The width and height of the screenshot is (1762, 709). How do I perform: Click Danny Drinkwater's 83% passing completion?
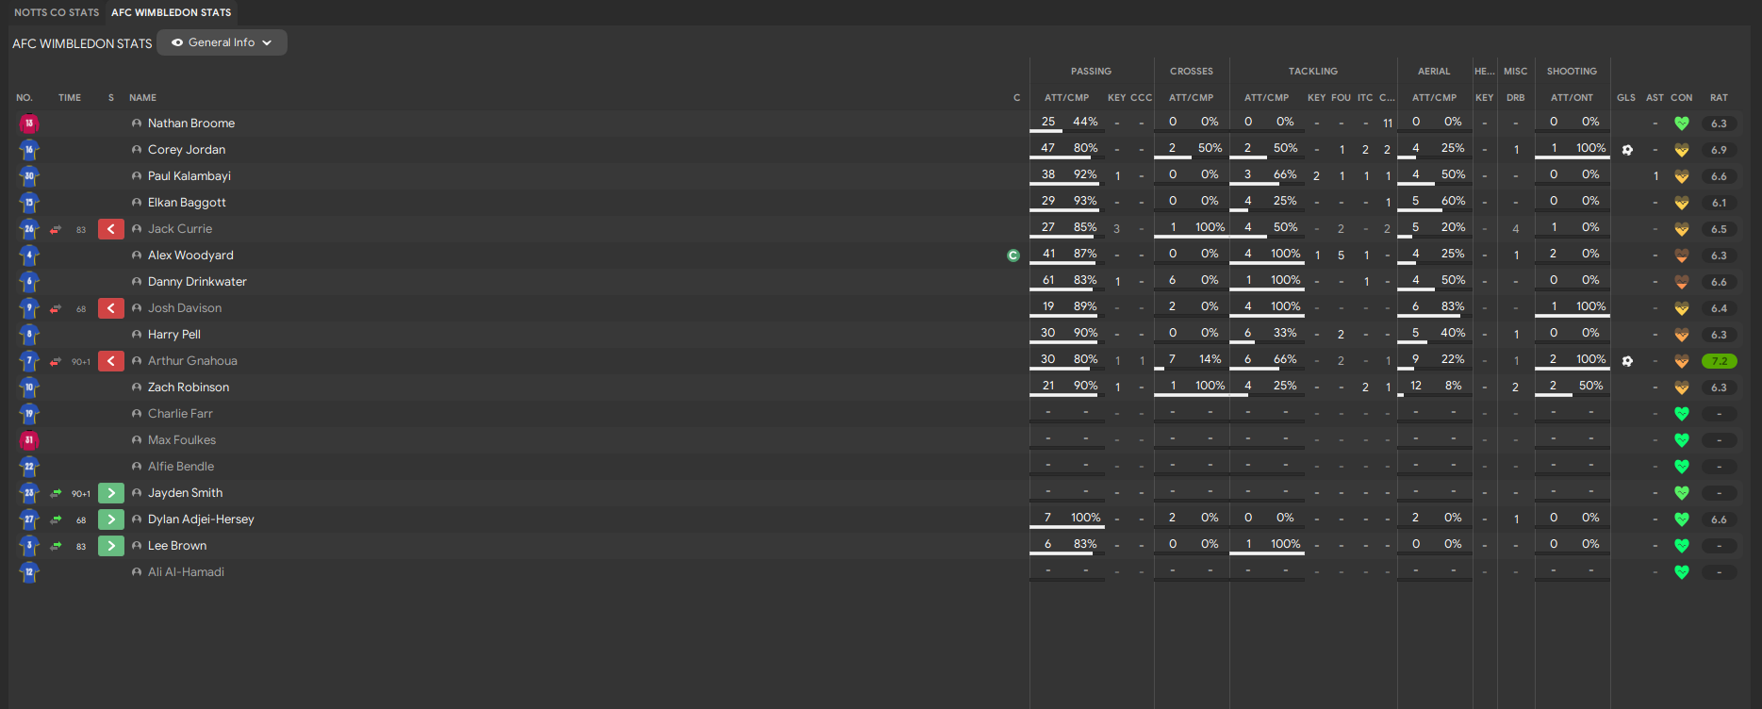click(x=1085, y=280)
